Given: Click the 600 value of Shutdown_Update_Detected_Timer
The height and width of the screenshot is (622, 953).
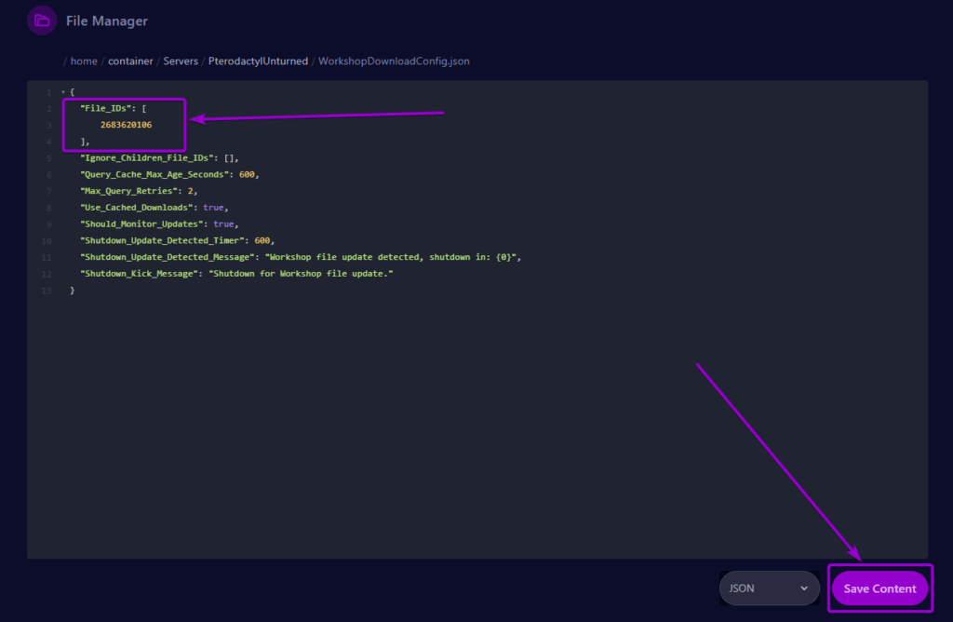Looking at the screenshot, I should click(262, 241).
